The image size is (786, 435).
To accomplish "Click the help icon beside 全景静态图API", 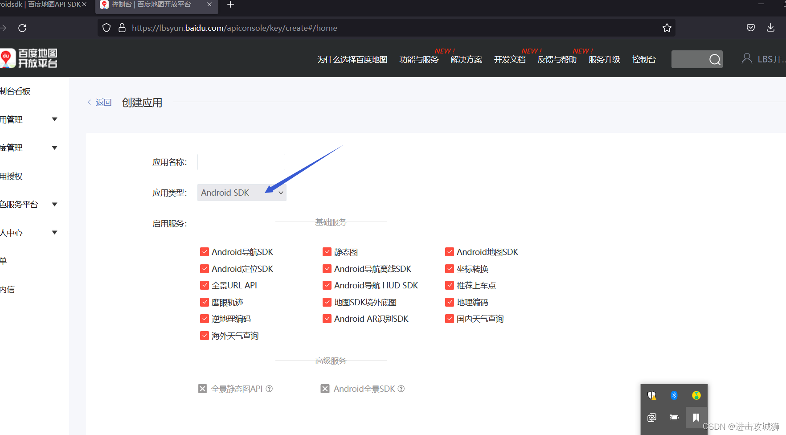I will point(269,389).
